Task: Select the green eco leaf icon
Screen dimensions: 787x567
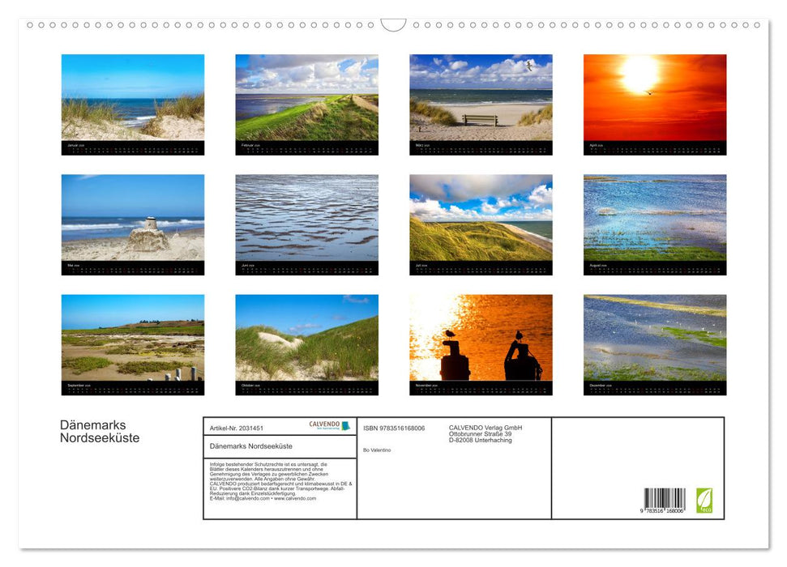Action: [706, 501]
